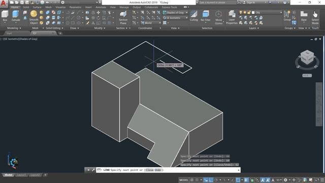
Task: Click the ViewCube top face
Action: click(x=307, y=53)
